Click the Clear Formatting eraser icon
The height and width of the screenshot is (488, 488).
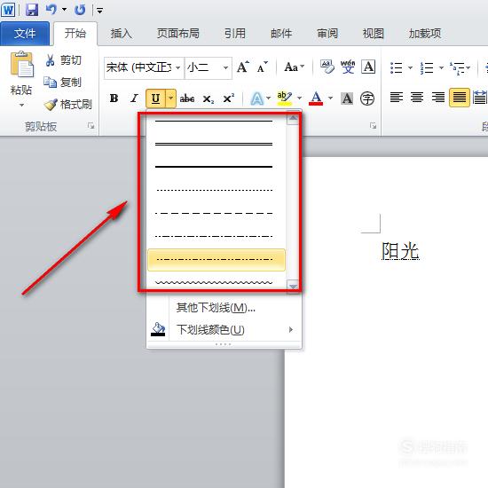click(x=327, y=67)
